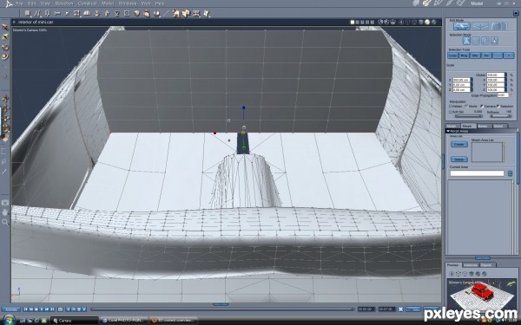Open the Help menu
This screenshot has height=325, width=521.
point(160,3)
